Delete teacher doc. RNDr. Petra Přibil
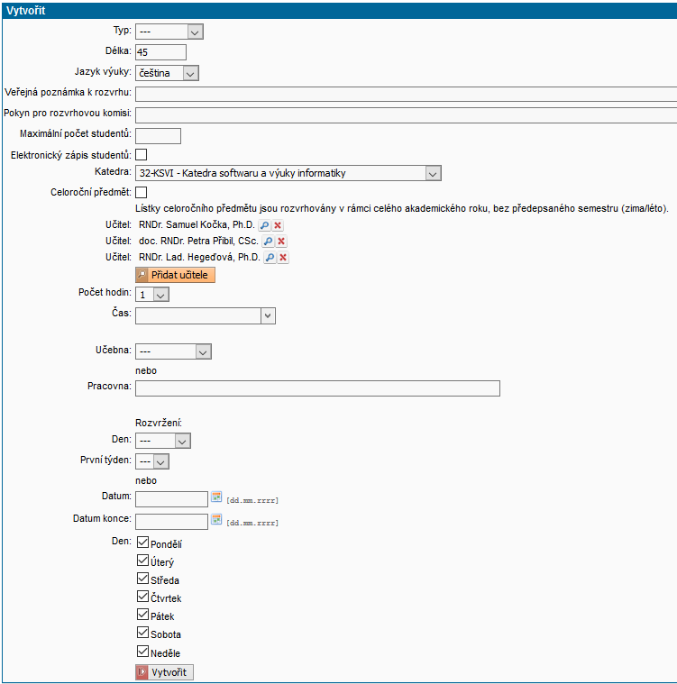Viewport: 677px width, 684px height. 282,242
